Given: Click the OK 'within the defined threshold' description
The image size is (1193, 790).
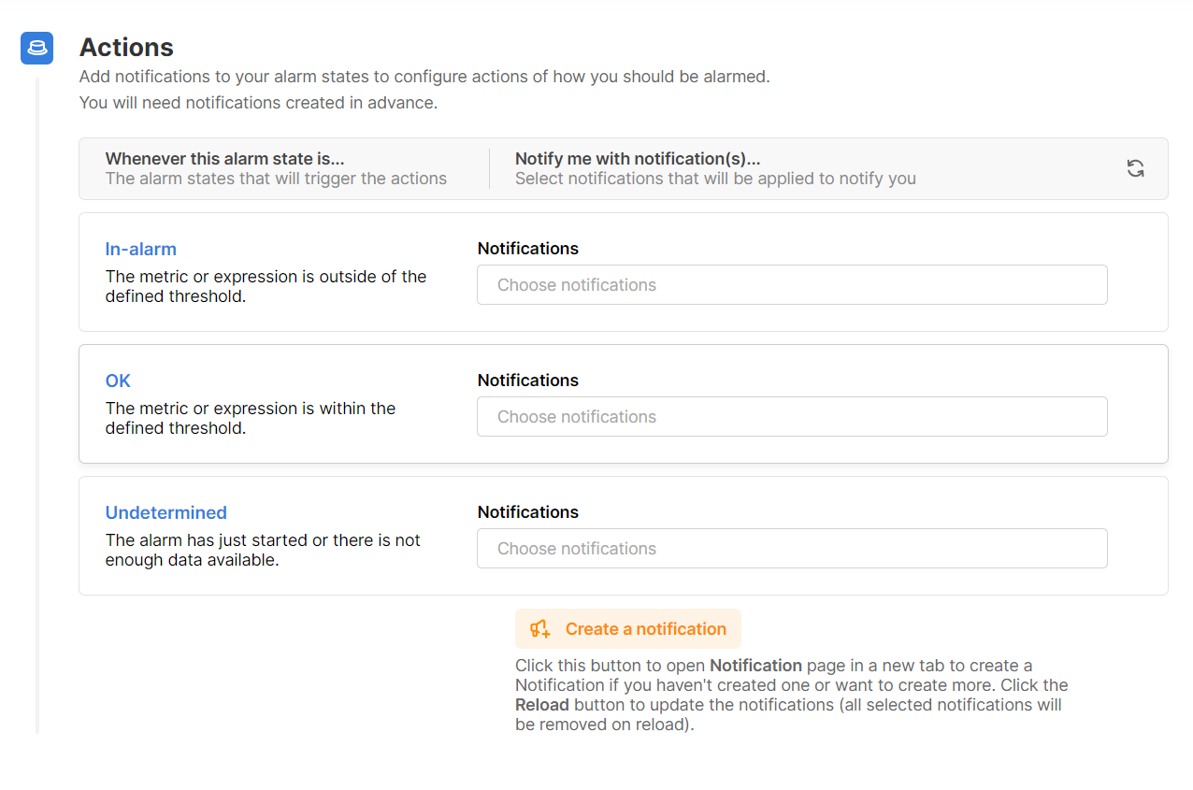Looking at the screenshot, I should click(x=250, y=419).
